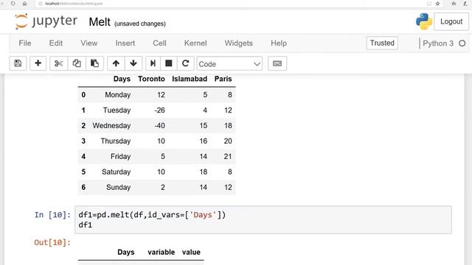Run the current cell icon
This screenshot has height=265, width=472.
click(153, 63)
